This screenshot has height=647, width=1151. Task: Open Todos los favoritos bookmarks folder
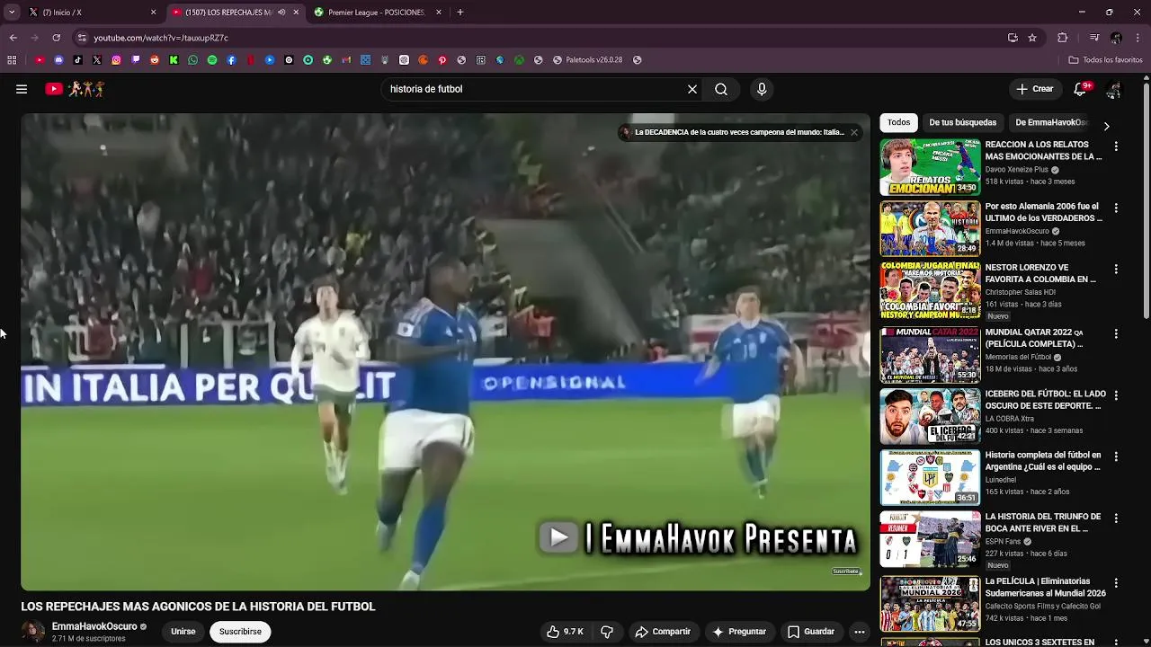pos(1105,60)
